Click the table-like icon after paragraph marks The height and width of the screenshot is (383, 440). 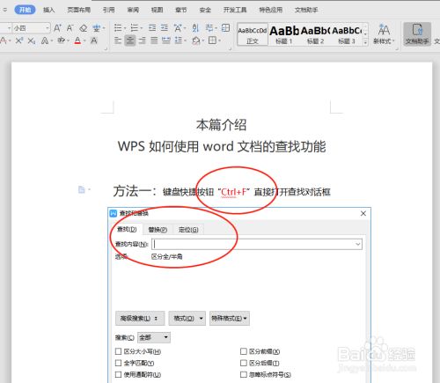[225, 28]
